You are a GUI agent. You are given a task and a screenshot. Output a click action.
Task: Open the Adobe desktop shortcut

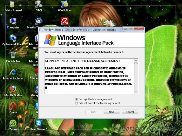click(37, 72)
